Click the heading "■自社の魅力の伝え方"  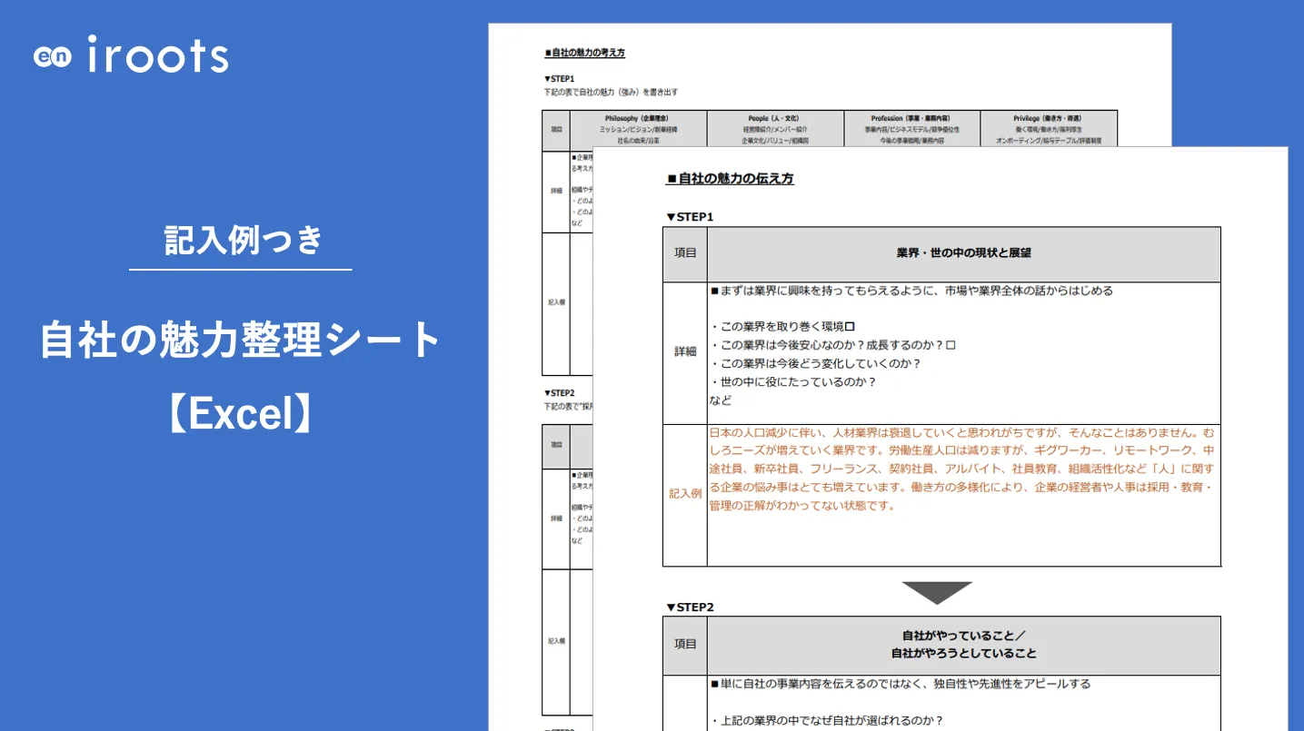pos(730,179)
